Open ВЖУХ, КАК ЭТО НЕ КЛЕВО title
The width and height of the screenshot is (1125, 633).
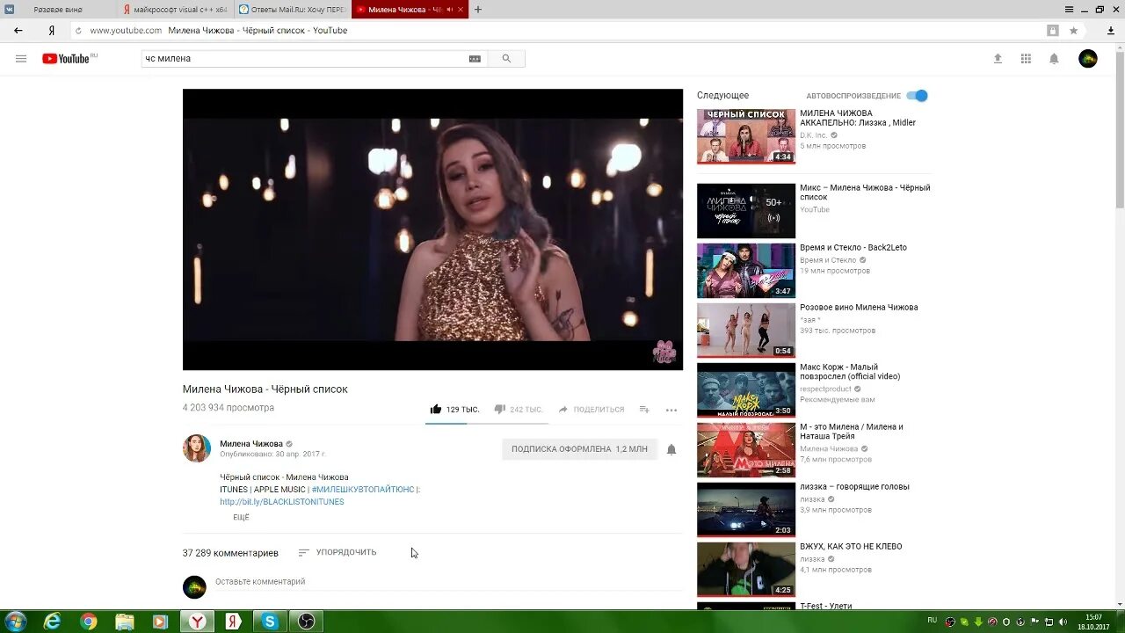(x=851, y=547)
